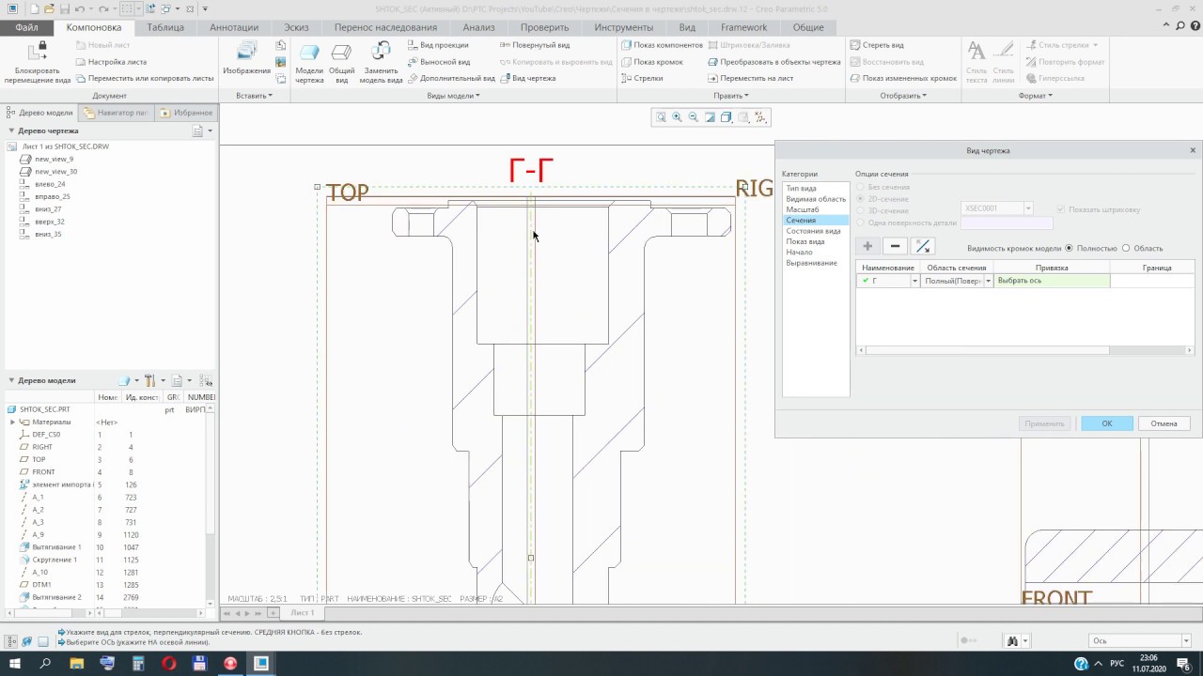The image size is (1203, 676).
Task: Click the open folder icon in quick toolbar
Action: click(49, 8)
